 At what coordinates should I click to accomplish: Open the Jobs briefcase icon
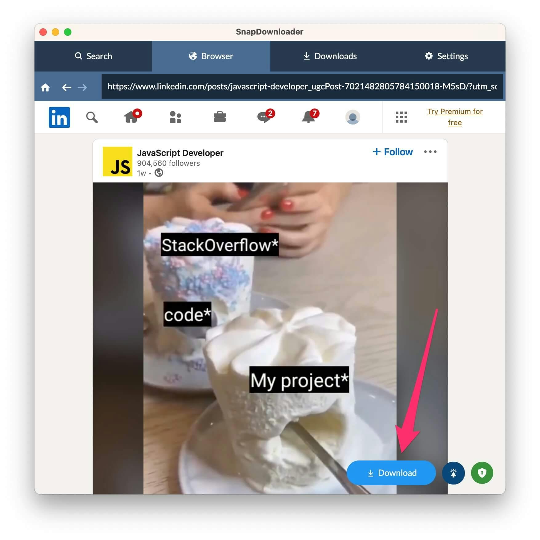coord(220,117)
